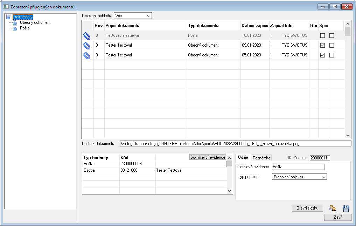
Task: Click the code 2300000009 cell
Action: [x=131, y=164]
